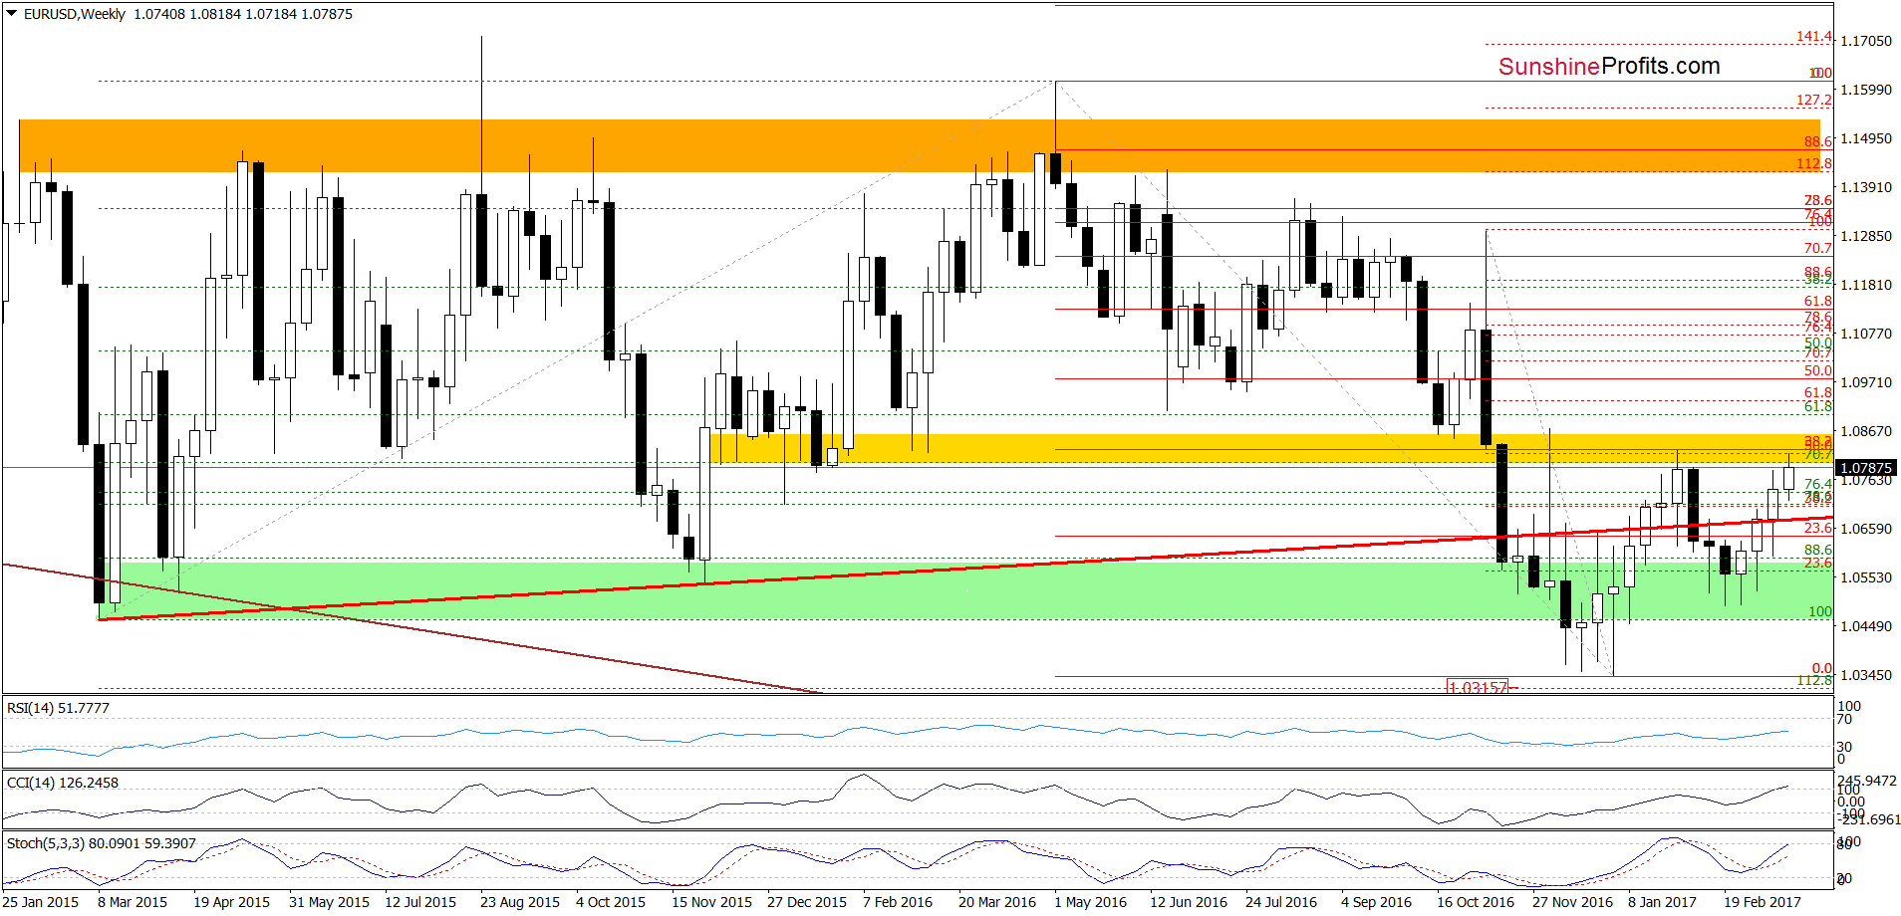This screenshot has width=1901, height=916.
Task: Click the 1.13910 price axis label
Action: (x=1866, y=187)
